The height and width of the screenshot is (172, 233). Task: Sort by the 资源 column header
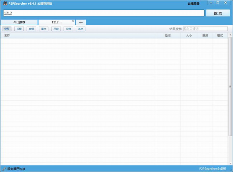pyautogui.click(x=205, y=35)
